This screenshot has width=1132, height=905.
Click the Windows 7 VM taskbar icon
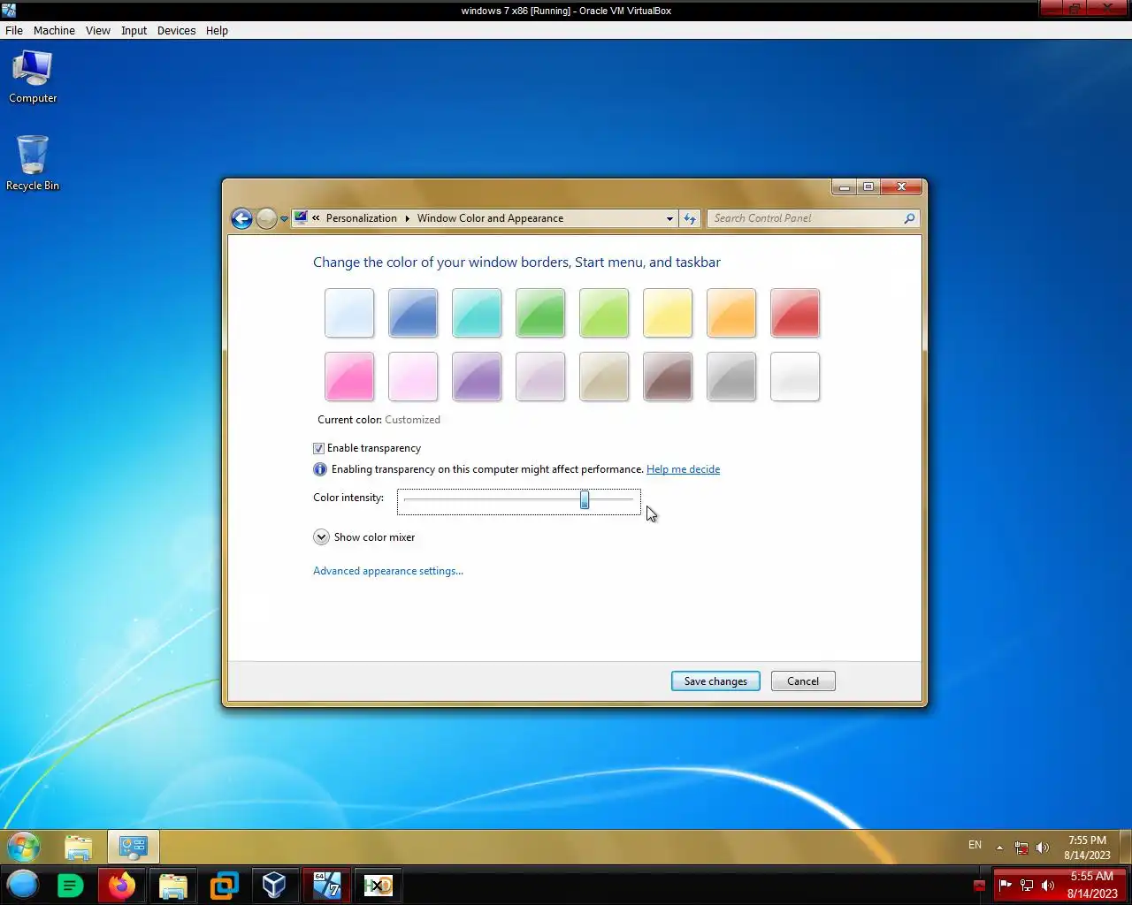point(326,885)
